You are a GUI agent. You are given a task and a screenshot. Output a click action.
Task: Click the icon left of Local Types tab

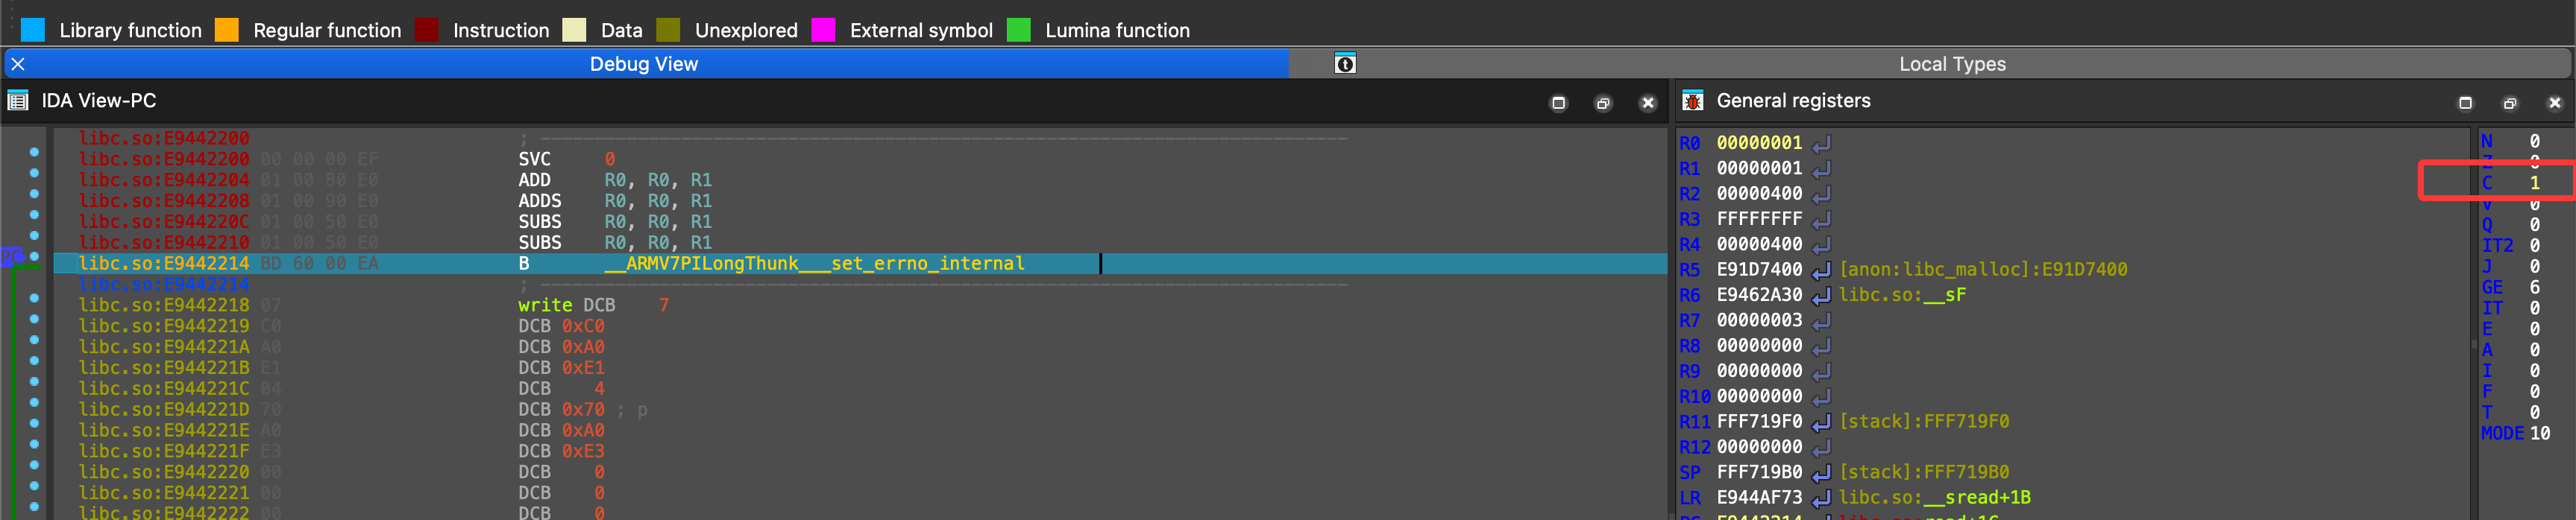pyautogui.click(x=1345, y=64)
